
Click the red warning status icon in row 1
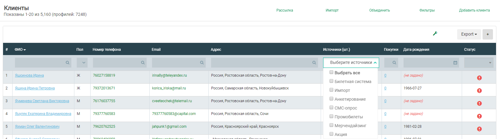(479, 78)
